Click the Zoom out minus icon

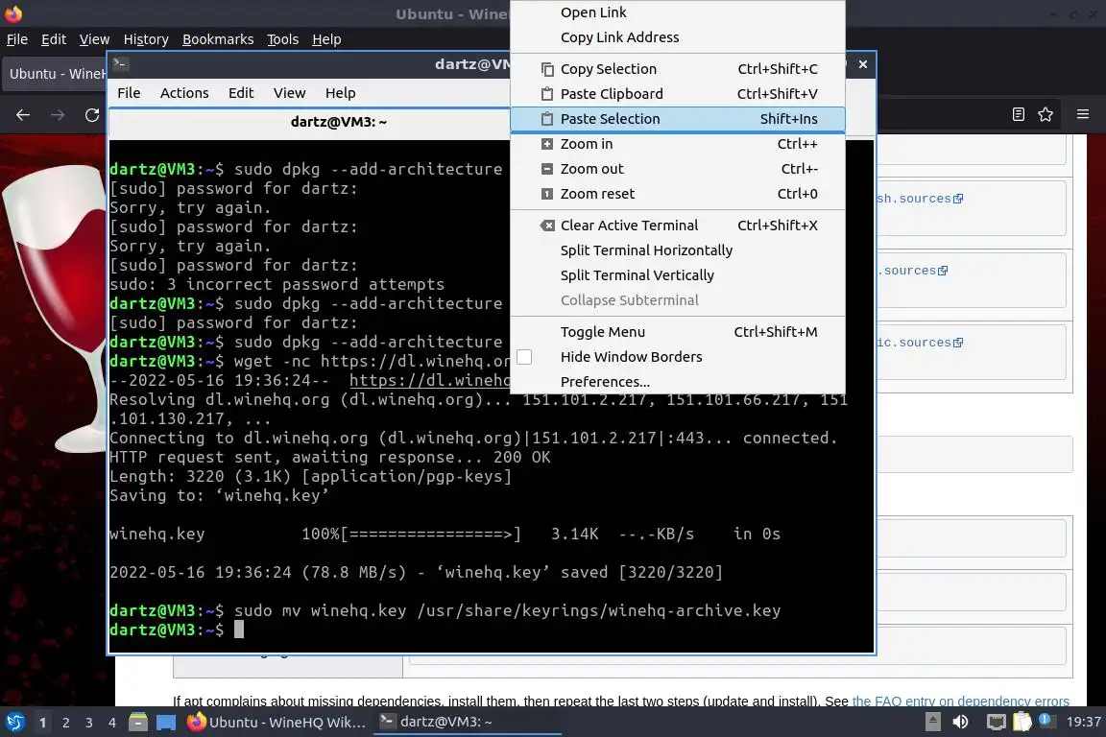click(546, 169)
